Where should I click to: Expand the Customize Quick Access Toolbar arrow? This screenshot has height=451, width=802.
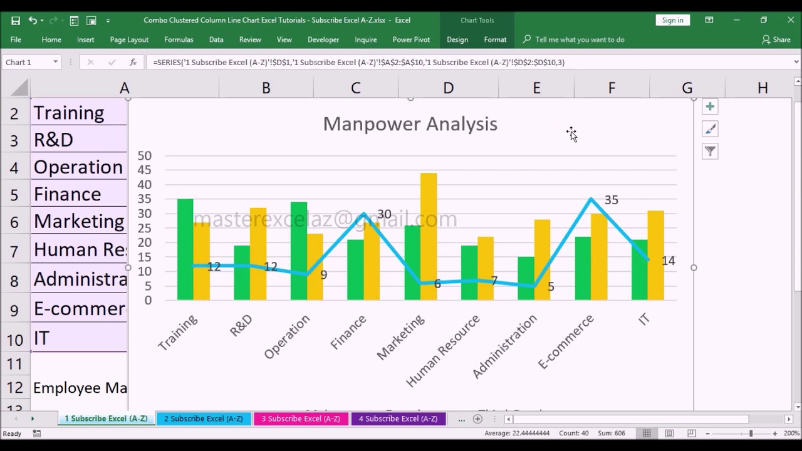[108, 21]
